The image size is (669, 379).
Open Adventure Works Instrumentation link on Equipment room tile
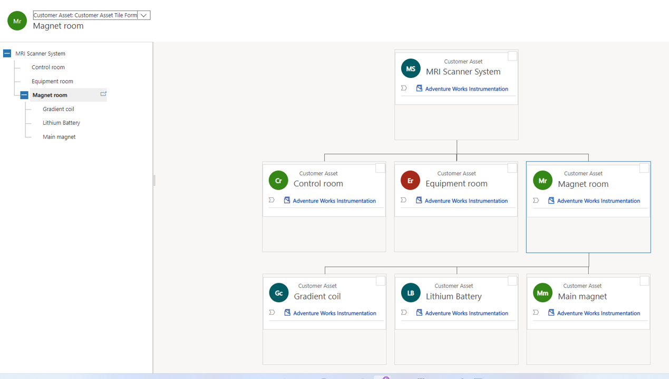[x=466, y=201]
